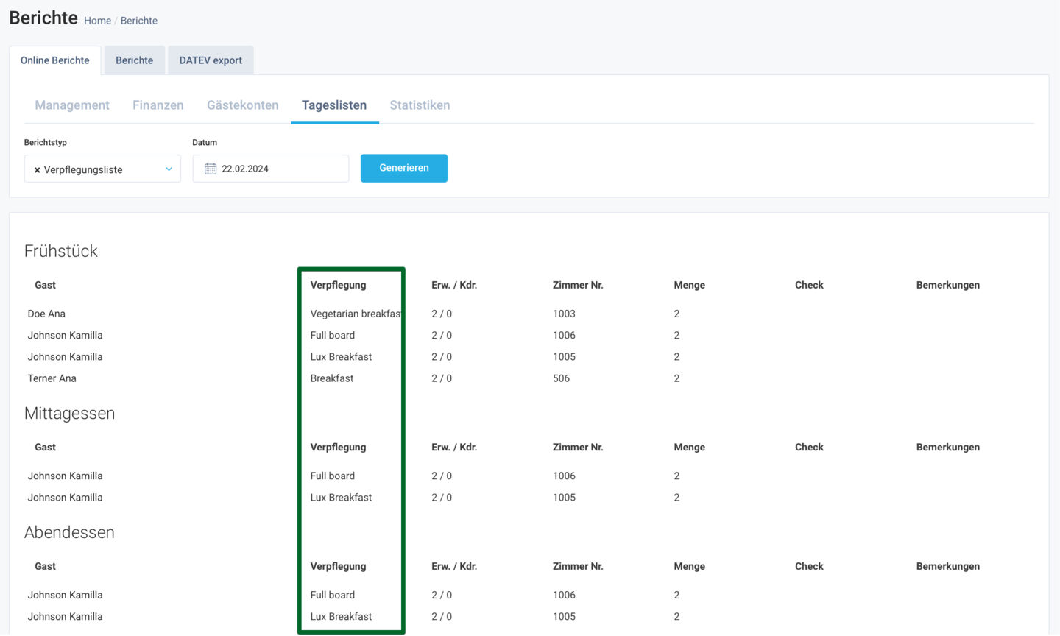Click the date field showing 22.02.2024
Image resolution: width=1060 pixels, height=636 pixels.
271,169
